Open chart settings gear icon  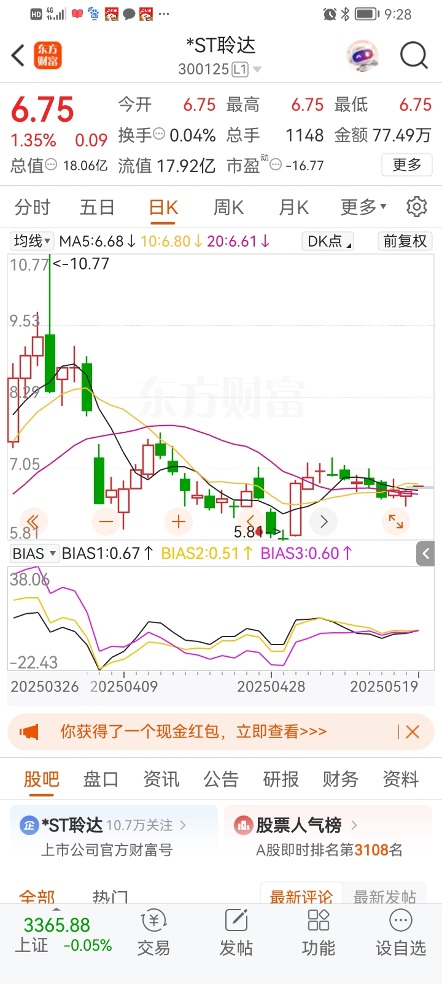pos(417,207)
